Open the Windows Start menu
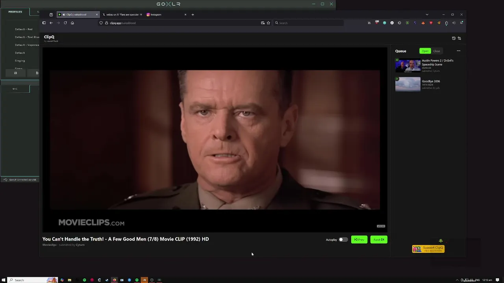Viewport: 504px width, 283px height. pos(4,280)
